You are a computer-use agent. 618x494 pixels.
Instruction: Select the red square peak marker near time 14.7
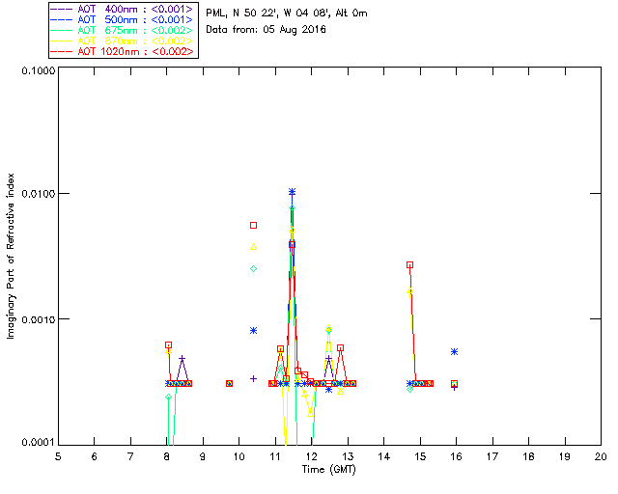click(x=409, y=265)
